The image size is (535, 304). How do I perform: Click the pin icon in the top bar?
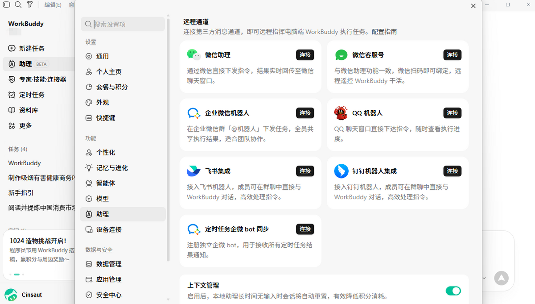30,5
